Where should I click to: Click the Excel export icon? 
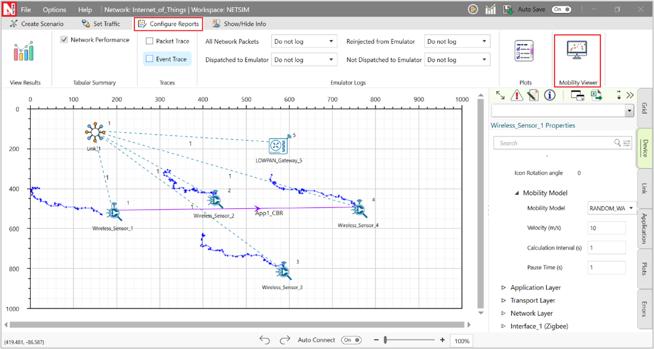pyautogui.click(x=597, y=95)
